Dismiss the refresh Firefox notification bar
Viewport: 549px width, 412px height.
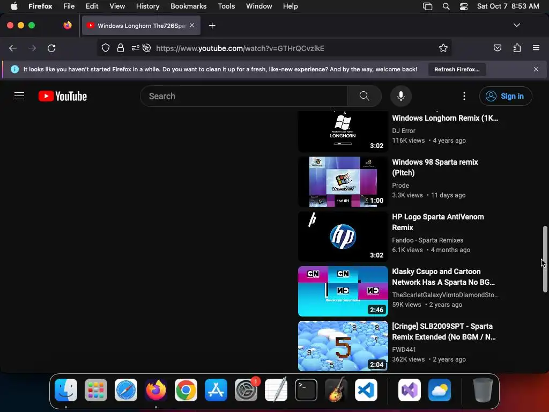coord(536,69)
